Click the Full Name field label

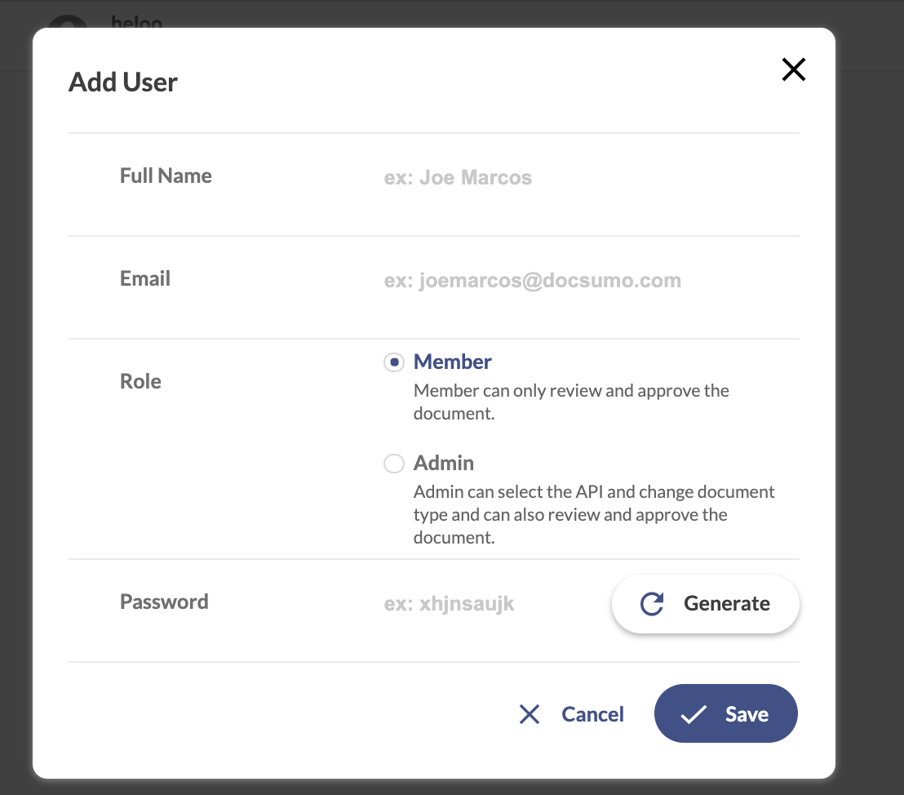(166, 176)
